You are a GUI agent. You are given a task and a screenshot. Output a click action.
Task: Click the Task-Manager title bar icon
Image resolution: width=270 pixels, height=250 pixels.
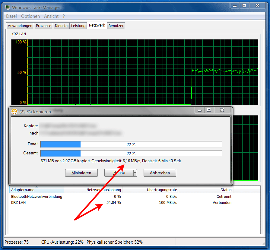(8, 8)
